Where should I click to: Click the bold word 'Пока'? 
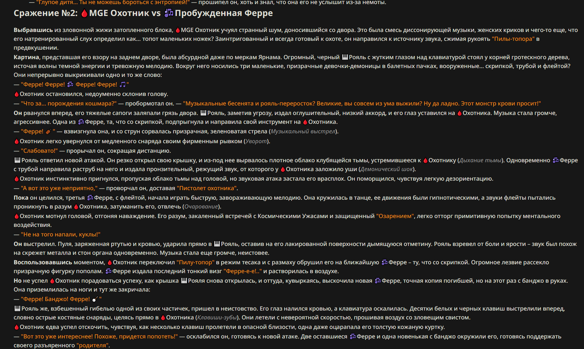pyautogui.click(x=21, y=198)
